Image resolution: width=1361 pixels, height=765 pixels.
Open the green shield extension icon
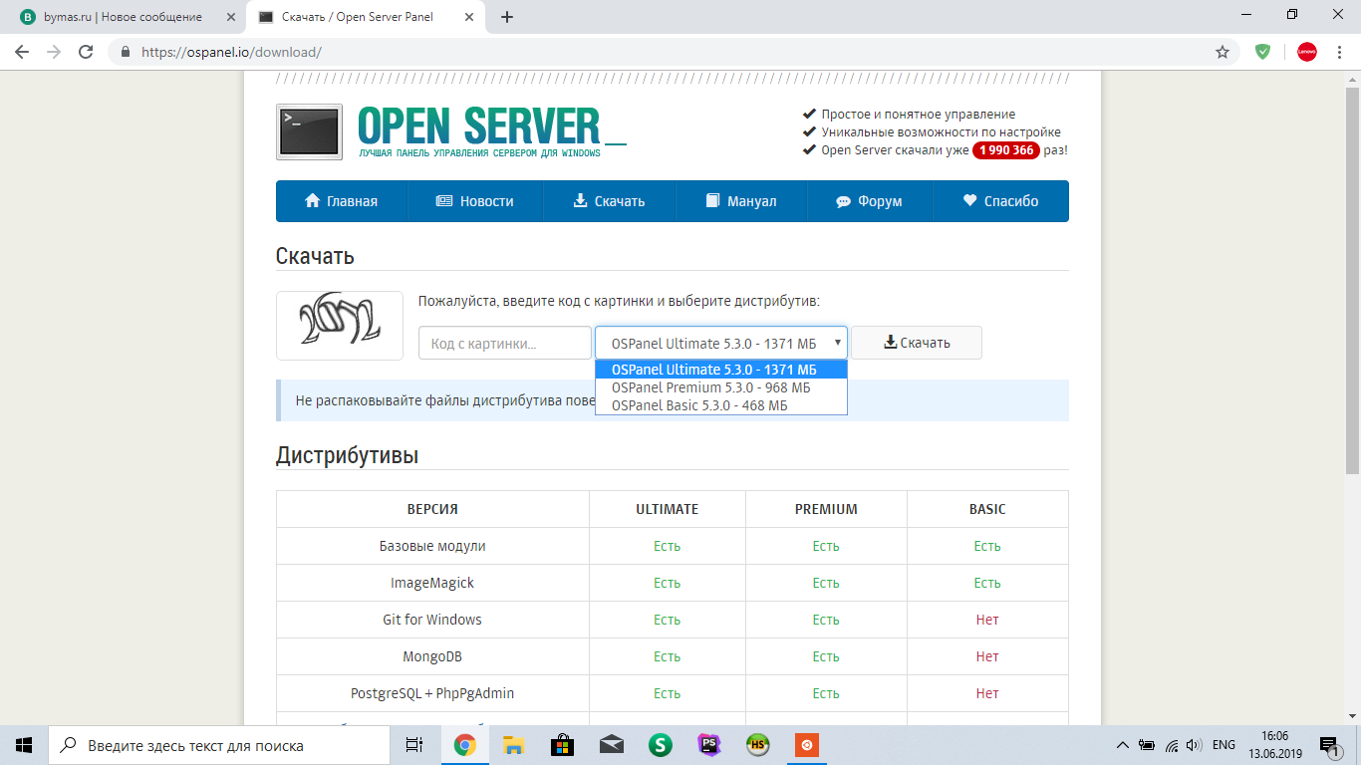1263,52
